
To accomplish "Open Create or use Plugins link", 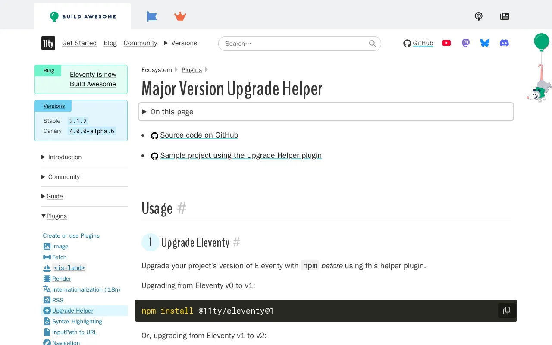I will (x=71, y=235).
